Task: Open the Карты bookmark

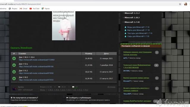Action: click(45, 9)
